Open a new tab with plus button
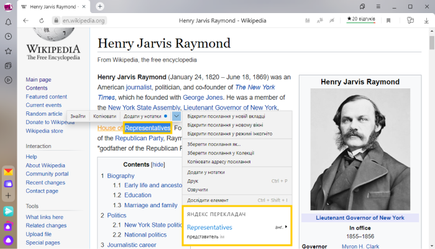The width and height of the screenshot is (435, 249). pyautogui.click(x=100, y=6)
